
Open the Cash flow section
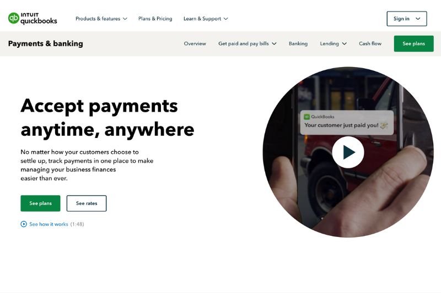point(370,44)
